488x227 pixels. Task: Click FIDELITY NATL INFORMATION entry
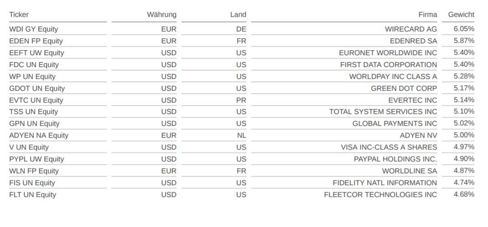click(384, 183)
